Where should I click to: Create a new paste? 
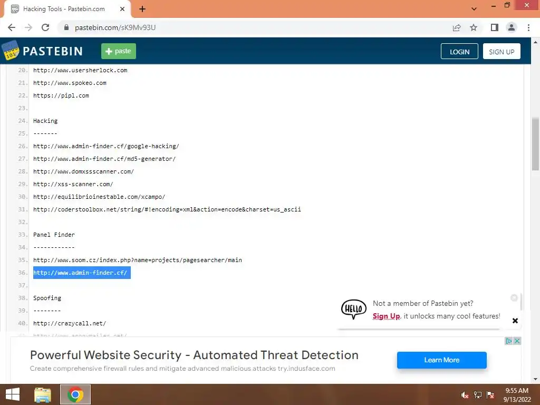coord(119,51)
